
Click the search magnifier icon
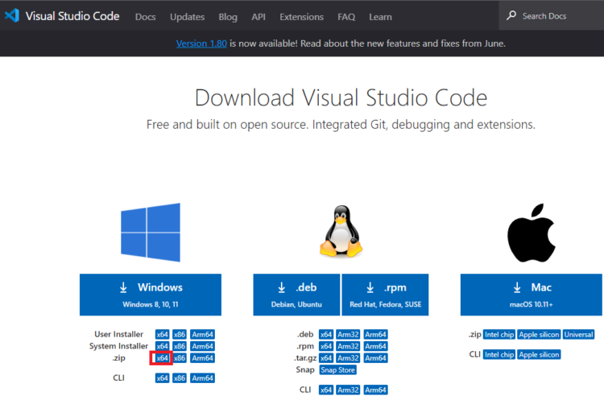(x=511, y=15)
